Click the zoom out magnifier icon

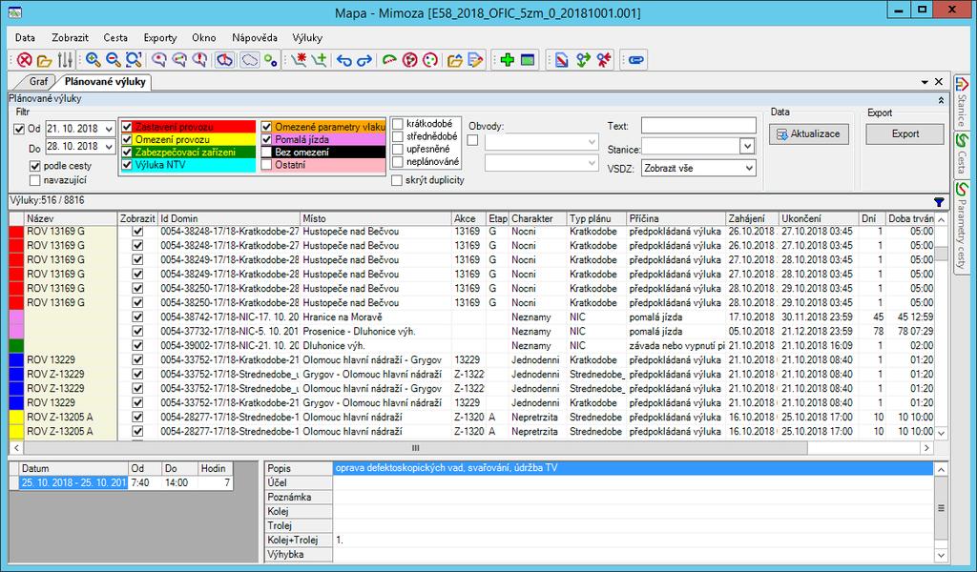(x=113, y=60)
